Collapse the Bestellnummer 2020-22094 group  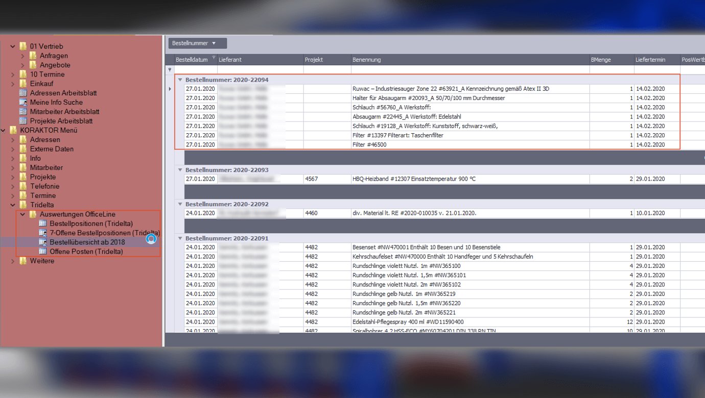coord(180,80)
